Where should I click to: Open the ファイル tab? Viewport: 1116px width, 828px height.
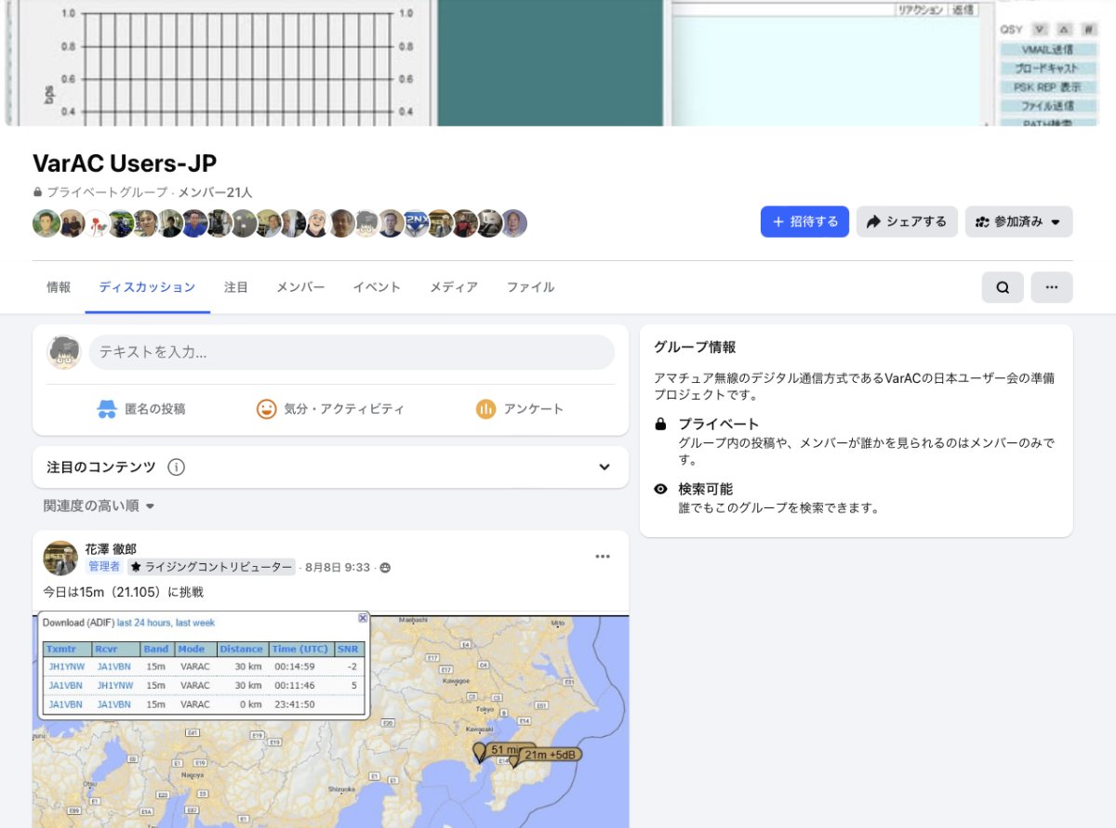530,287
